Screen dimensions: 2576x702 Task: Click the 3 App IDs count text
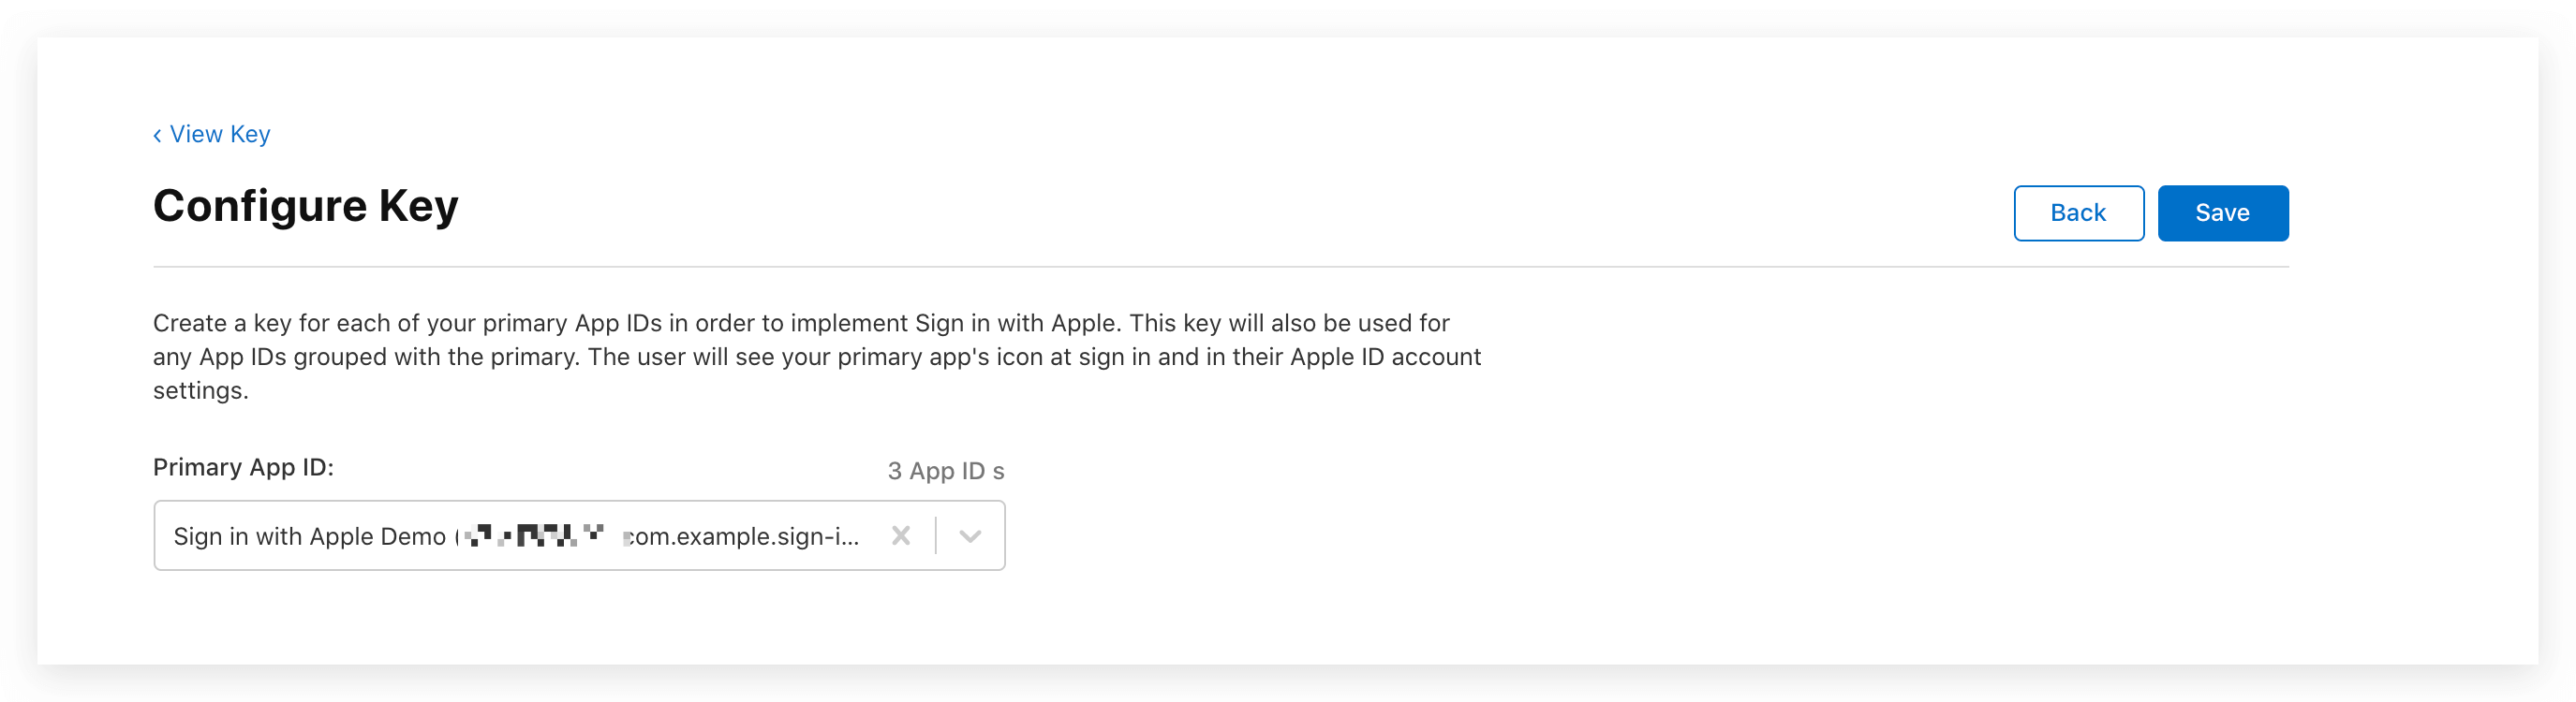945,470
